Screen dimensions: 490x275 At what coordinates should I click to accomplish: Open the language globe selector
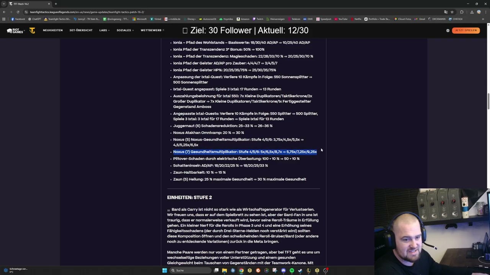coord(448,31)
